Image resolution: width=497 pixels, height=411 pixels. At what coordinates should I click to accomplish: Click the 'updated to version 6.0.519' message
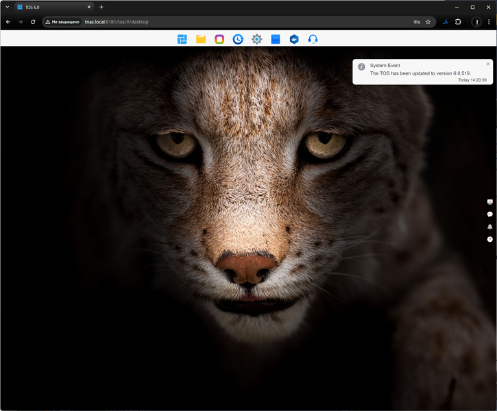coord(420,73)
